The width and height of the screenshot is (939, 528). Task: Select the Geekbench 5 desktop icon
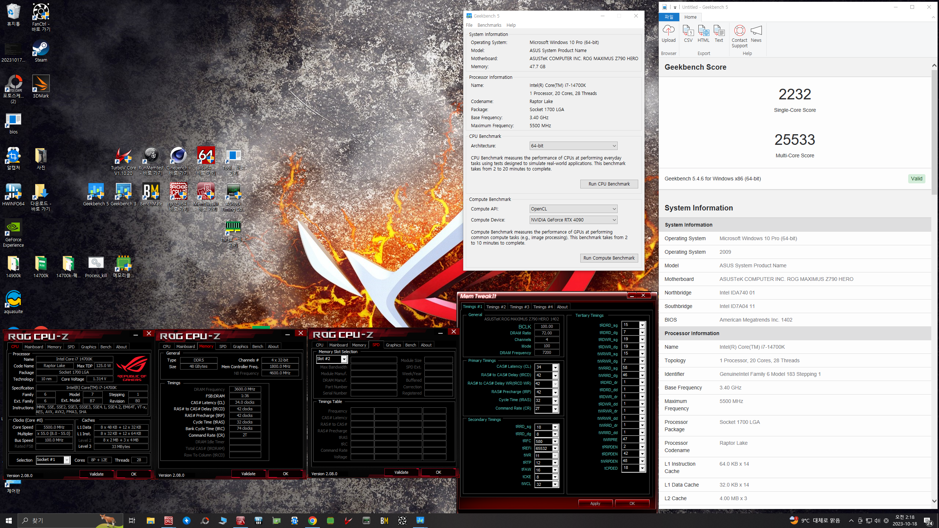96,195
